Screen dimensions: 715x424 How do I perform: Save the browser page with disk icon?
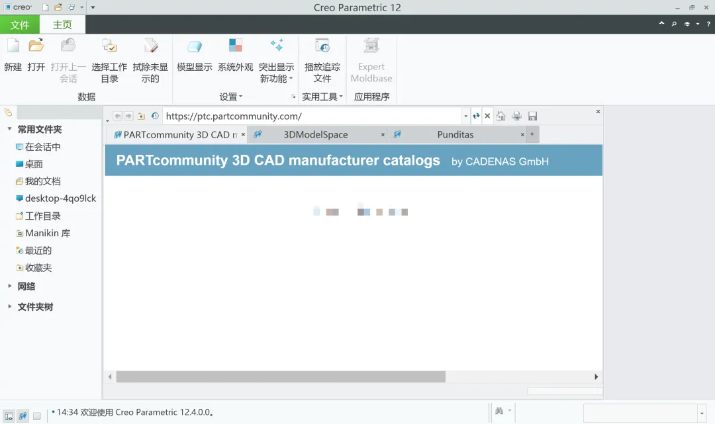tap(532, 116)
